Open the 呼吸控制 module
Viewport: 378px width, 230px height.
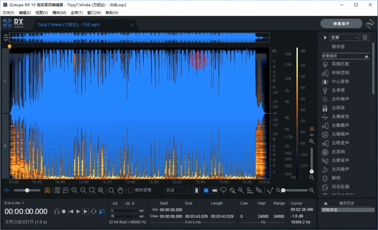pos(340,73)
